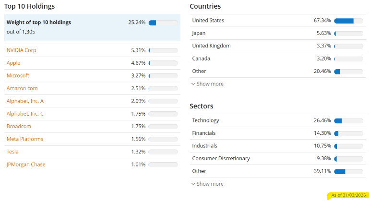Open the Apple holding link
The height and width of the screenshot is (201, 370).
pyautogui.click(x=13, y=63)
